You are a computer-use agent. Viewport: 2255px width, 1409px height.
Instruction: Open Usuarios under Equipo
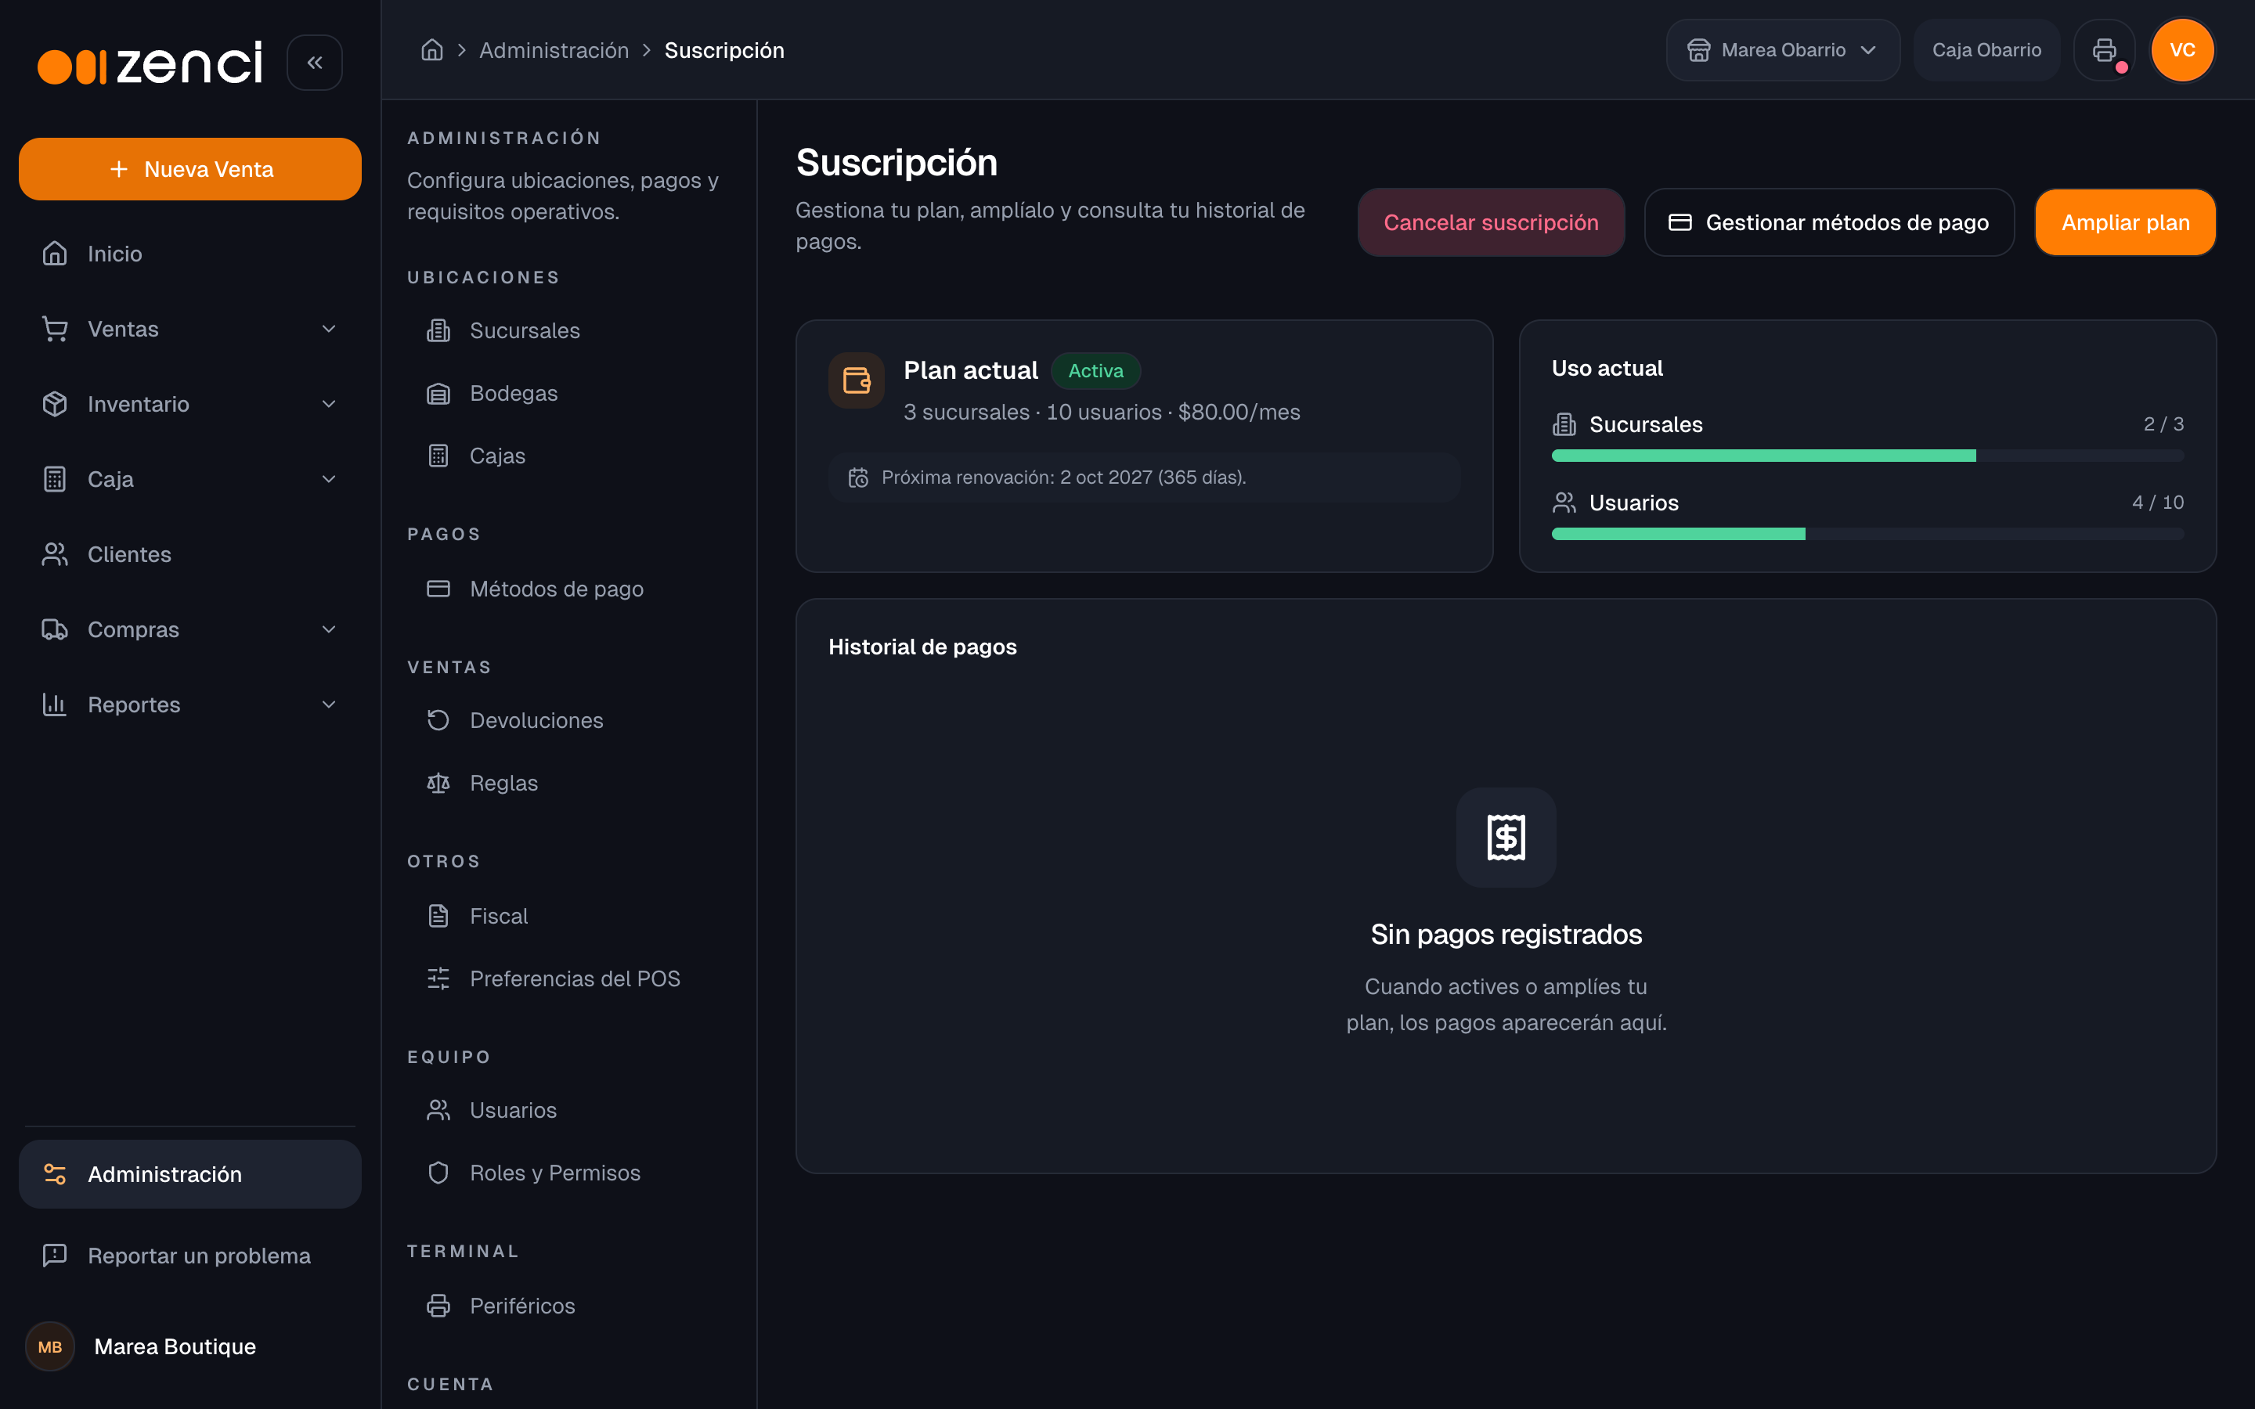pos(569,1110)
